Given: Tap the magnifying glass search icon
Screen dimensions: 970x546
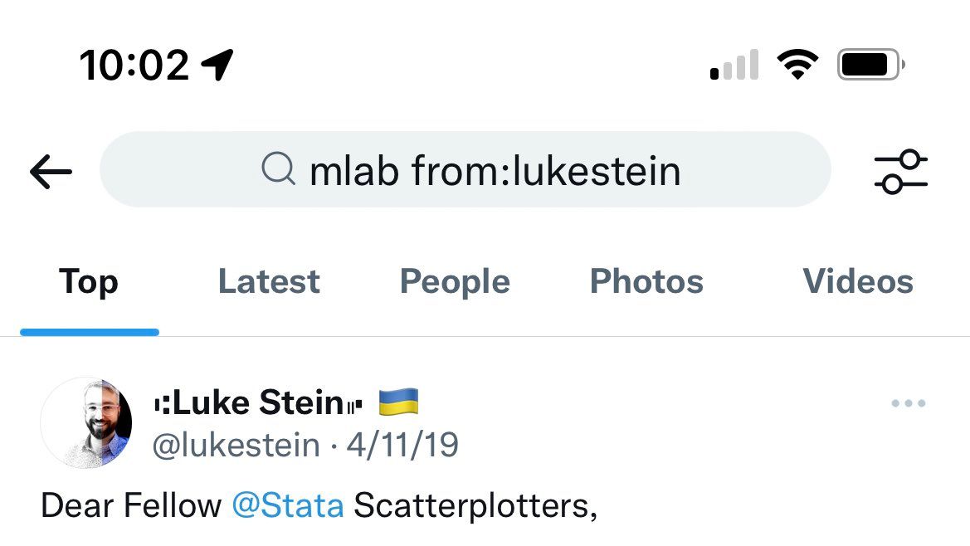Looking at the screenshot, I should (x=278, y=170).
